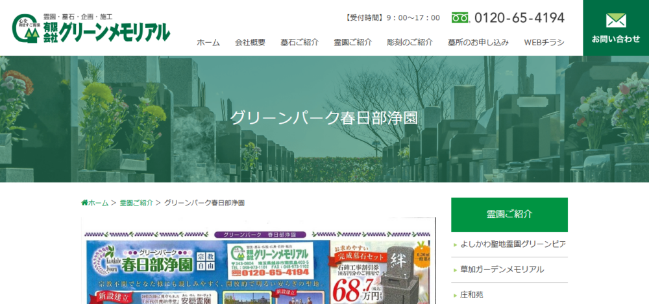Click breadcrumb text グリーンパーク春日部浄園

pos(204,203)
